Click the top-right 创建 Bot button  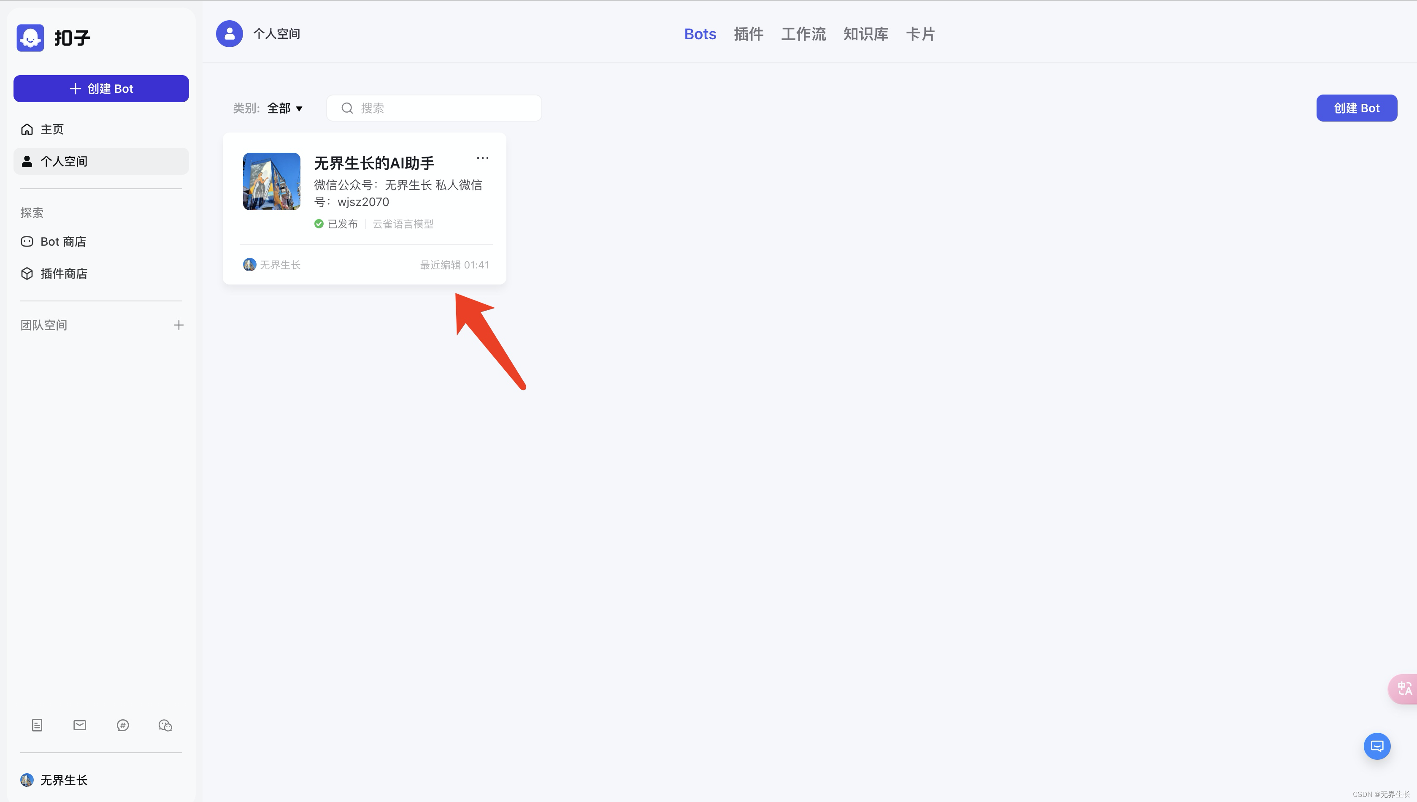click(1356, 108)
